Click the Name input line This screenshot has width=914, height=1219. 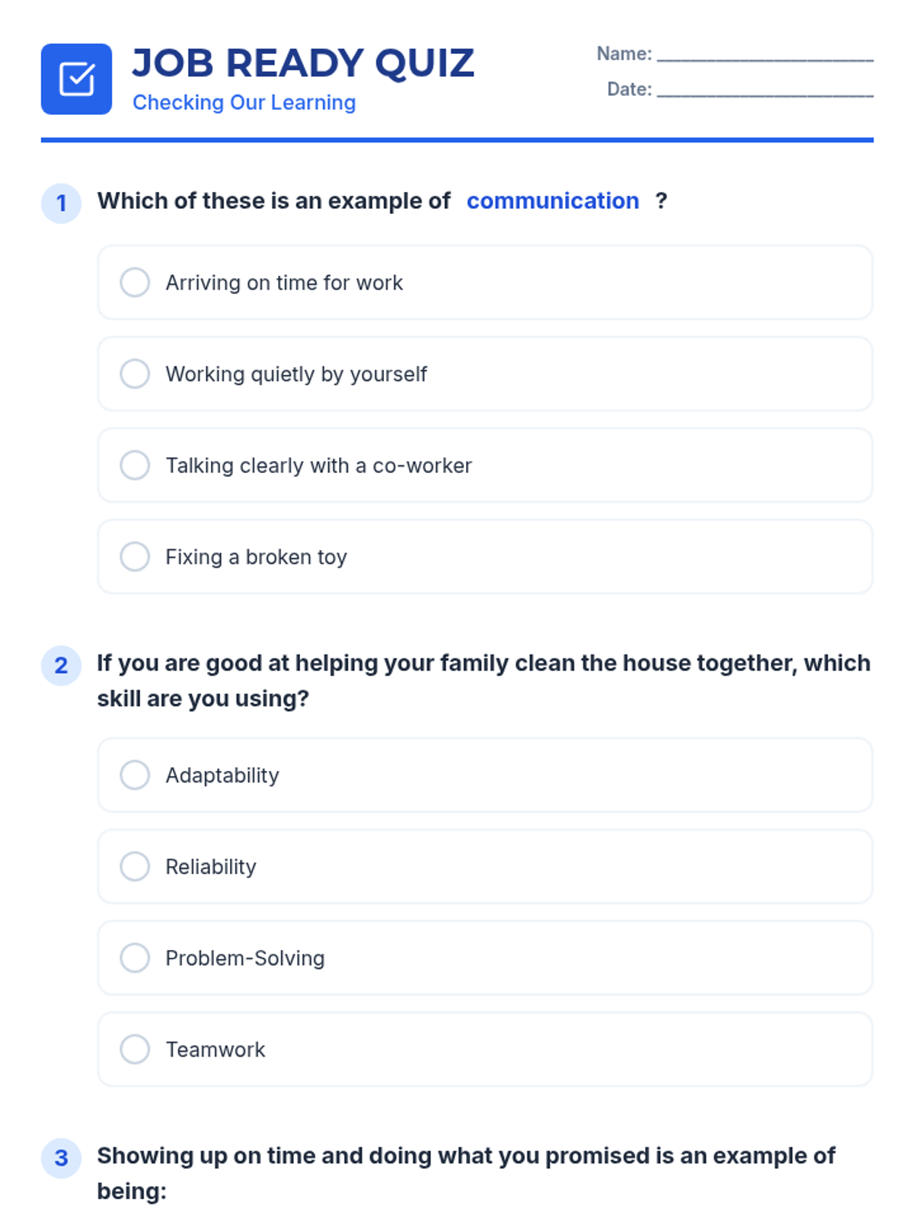[765, 55]
